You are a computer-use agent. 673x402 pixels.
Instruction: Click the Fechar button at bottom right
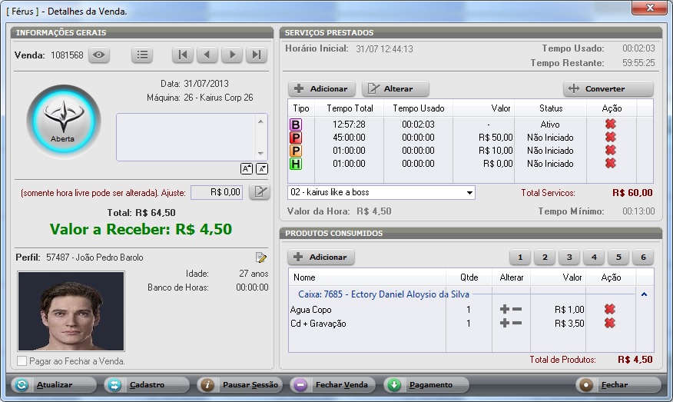point(618,385)
